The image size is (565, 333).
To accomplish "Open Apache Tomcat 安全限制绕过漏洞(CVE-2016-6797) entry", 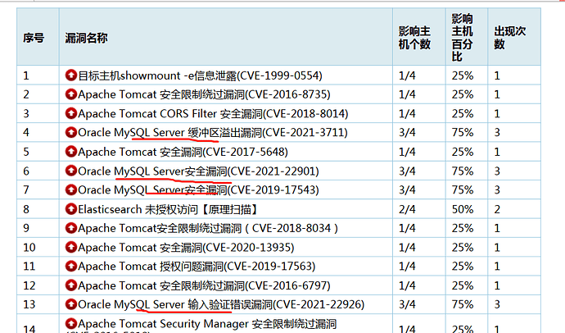I will click(x=204, y=285).
